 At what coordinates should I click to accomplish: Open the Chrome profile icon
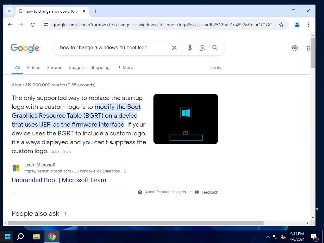[297, 25]
